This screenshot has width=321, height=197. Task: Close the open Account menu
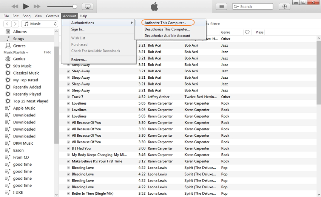tap(69, 16)
